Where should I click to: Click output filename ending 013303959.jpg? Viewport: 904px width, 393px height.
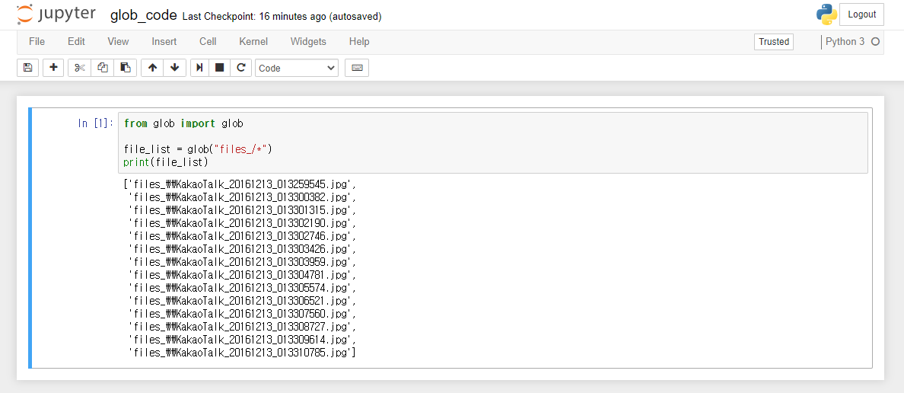point(243,262)
